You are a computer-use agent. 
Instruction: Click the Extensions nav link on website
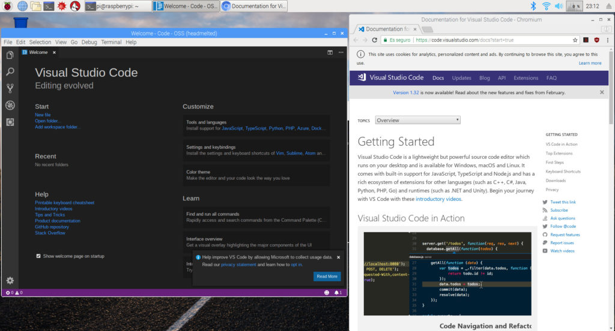[x=526, y=78]
